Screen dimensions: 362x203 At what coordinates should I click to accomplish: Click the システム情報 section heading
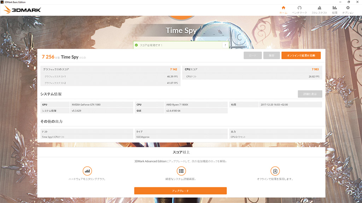(x=51, y=94)
